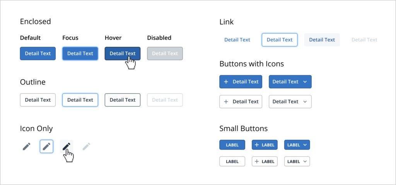Click the plus icon in small blue LABEL button
The height and width of the screenshot is (185, 396).
tap(257, 145)
